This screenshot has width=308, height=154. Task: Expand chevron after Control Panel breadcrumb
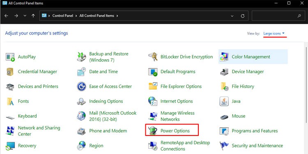tap(76, 16)
